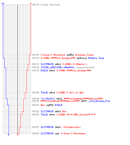Image resolution: width=130 pixels, height=145 pixels.
Task: Click player name Mighty Twig
Action: (x=96, y=58)
